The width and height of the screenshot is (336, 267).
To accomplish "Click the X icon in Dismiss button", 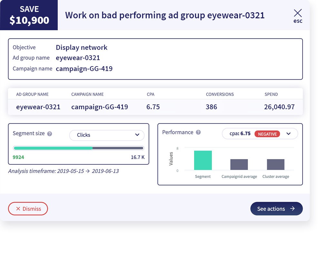I will click(18, 209).
